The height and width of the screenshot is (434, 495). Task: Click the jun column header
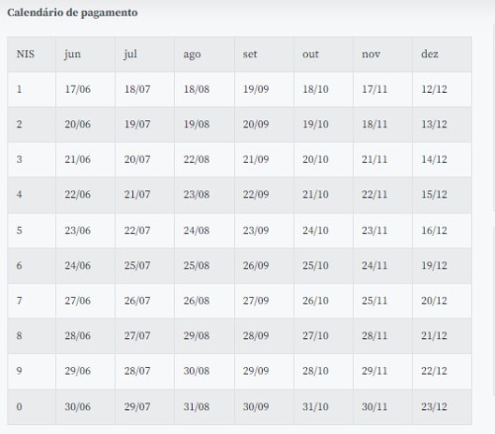(x=85, y=54)
